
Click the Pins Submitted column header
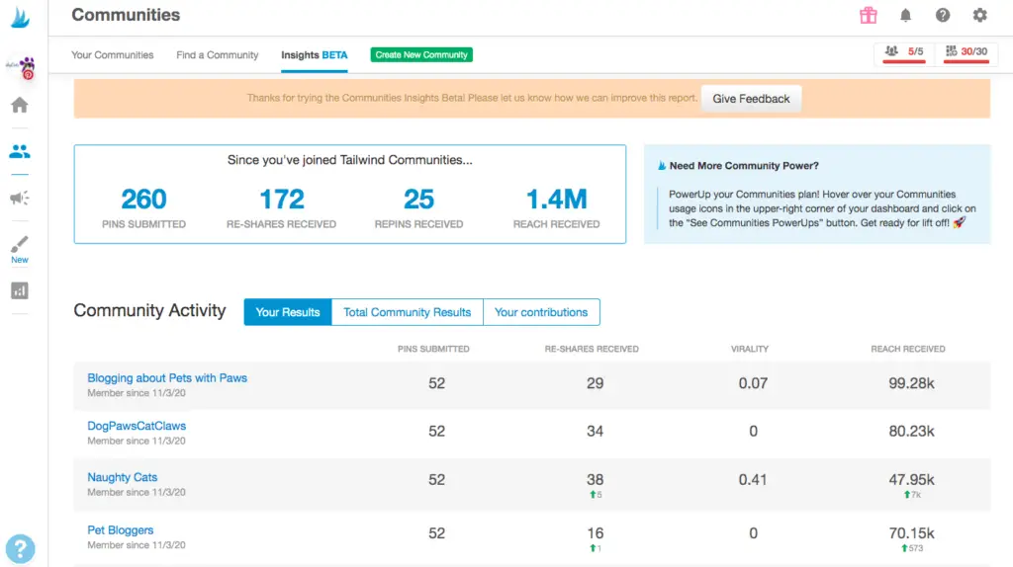pyautogui.click(x=433, y=349)
